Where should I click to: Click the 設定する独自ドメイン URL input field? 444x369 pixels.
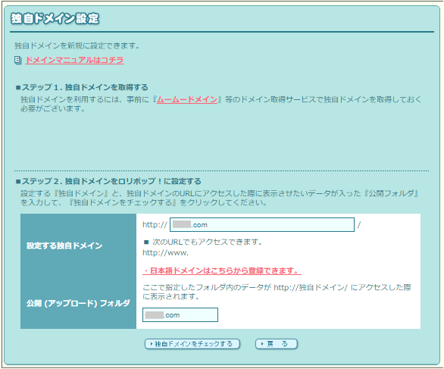(x=262, y=224)
